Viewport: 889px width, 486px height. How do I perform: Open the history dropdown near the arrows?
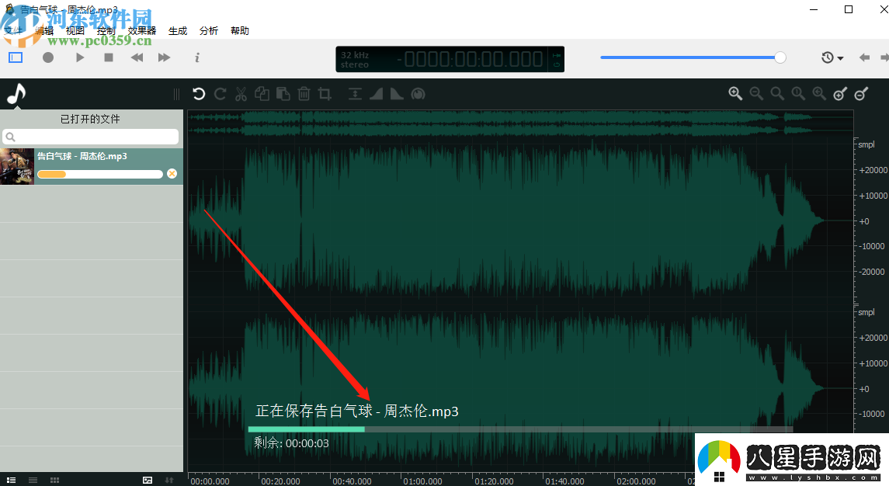point(830,57)
